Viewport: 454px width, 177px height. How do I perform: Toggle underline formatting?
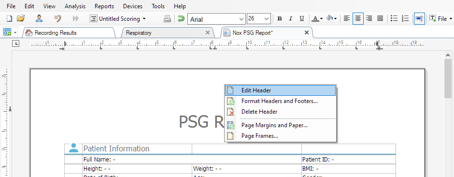[x=302, y=19]
